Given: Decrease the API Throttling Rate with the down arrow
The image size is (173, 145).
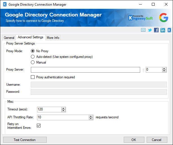Looking at the screenshot, I should (91, 119).
